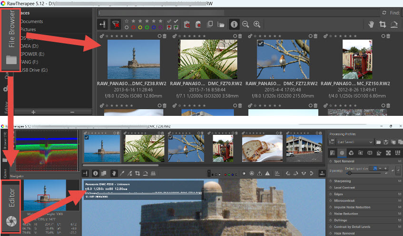Screen dimensions: 403x236
Task: Filter by green color label circle
Action: 147,27
